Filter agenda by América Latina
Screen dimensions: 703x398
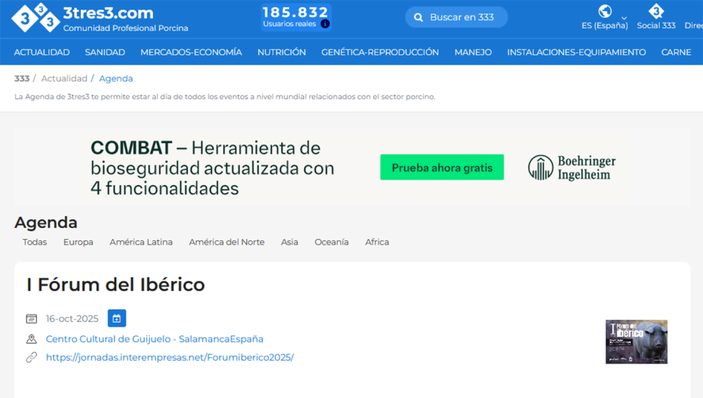(x=141, y=242)
